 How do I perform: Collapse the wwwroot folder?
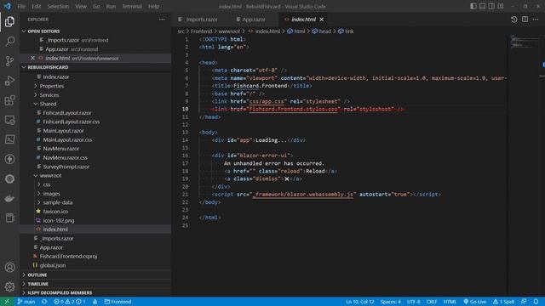[x=50, y=175]
